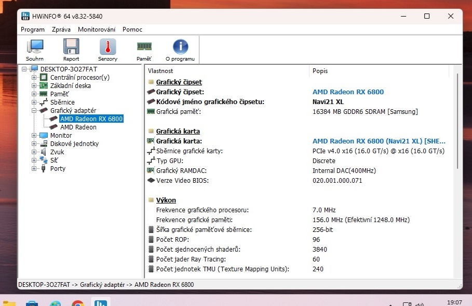Image resolution: width=472 pixels, height=306 pixels.
Task: Open the Monitorování menu
Action: 97,30
